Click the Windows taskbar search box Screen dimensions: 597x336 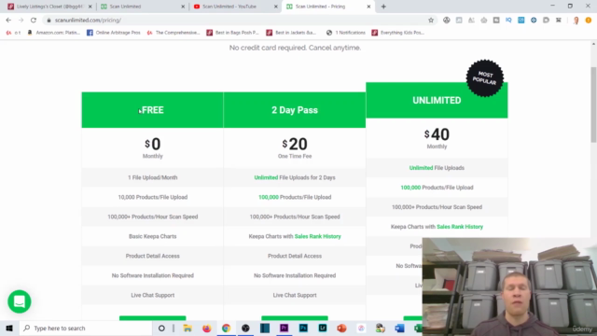[x=85, y=328]
